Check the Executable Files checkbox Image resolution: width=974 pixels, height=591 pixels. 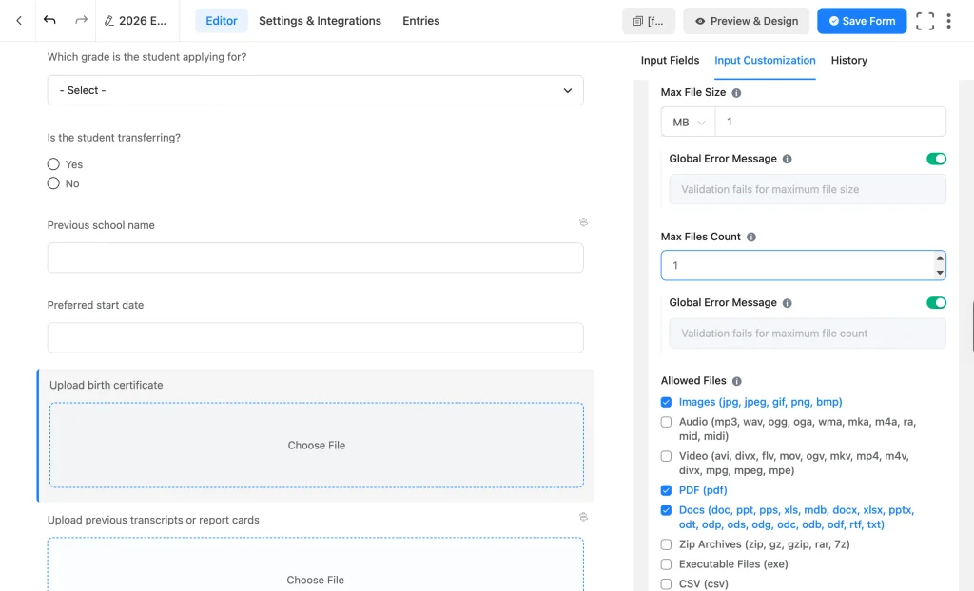[666, 564]
